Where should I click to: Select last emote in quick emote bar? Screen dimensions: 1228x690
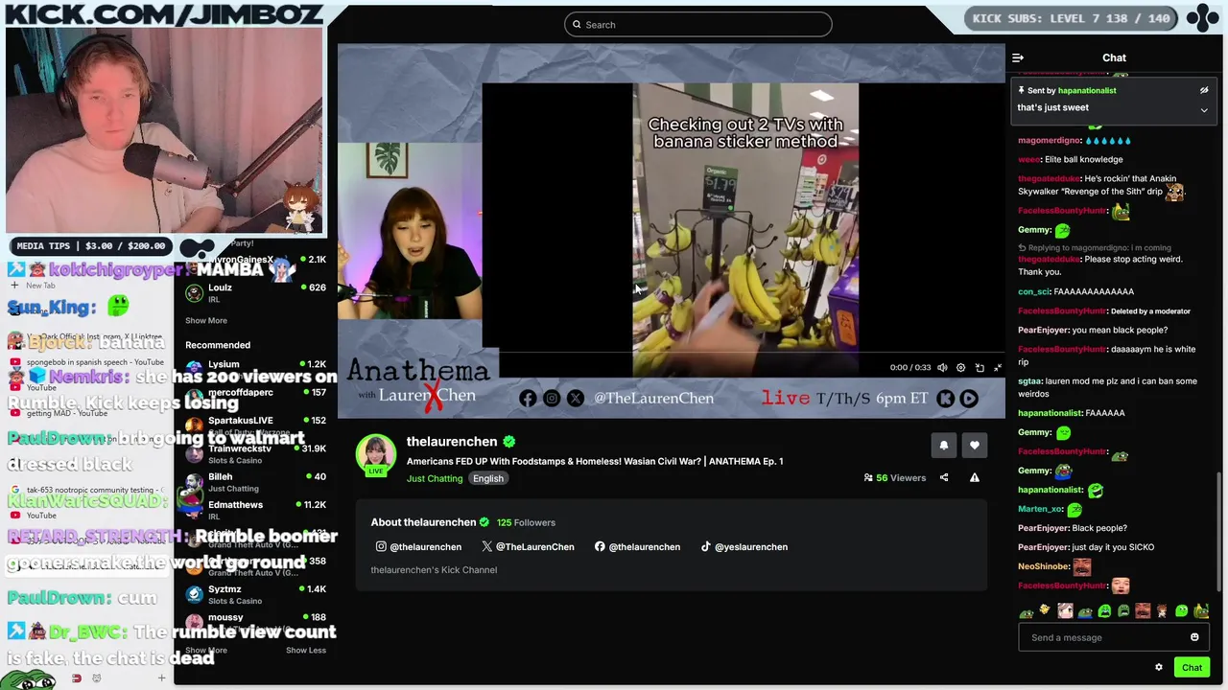tap(1201, 611)
